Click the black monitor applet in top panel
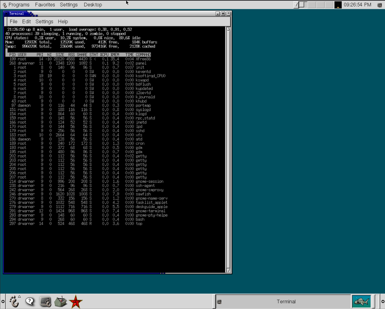Image resolution: width=385 pixels, height=309 pixels. pyautogui.click(x=338, y=5)
